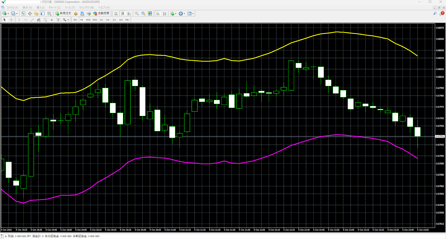Open the Profiles toolbar icon
Image resolution: width=446 pixels, height=239 pixels.
(x=13, y=13)
